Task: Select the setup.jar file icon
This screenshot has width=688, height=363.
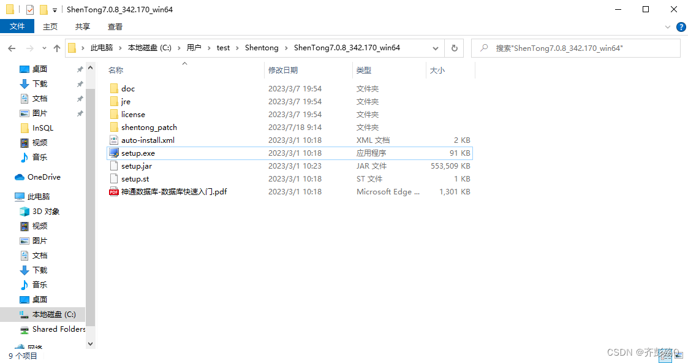Action: pos(114,166)
